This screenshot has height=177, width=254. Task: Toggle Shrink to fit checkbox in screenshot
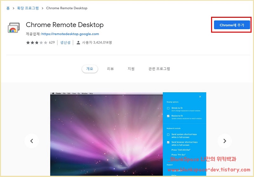(168, 108)
